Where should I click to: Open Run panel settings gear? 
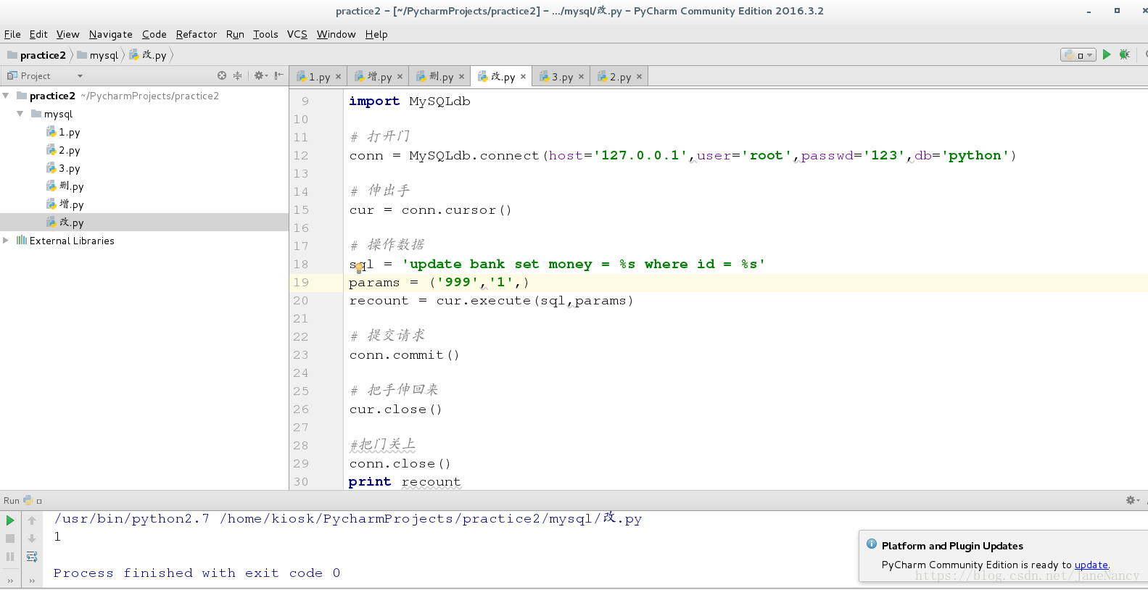click(1131, 500)
